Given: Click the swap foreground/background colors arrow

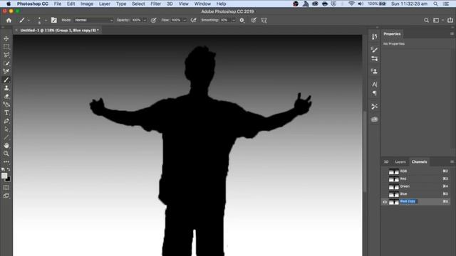Looking at the screenshot, I should click(9, 169).
